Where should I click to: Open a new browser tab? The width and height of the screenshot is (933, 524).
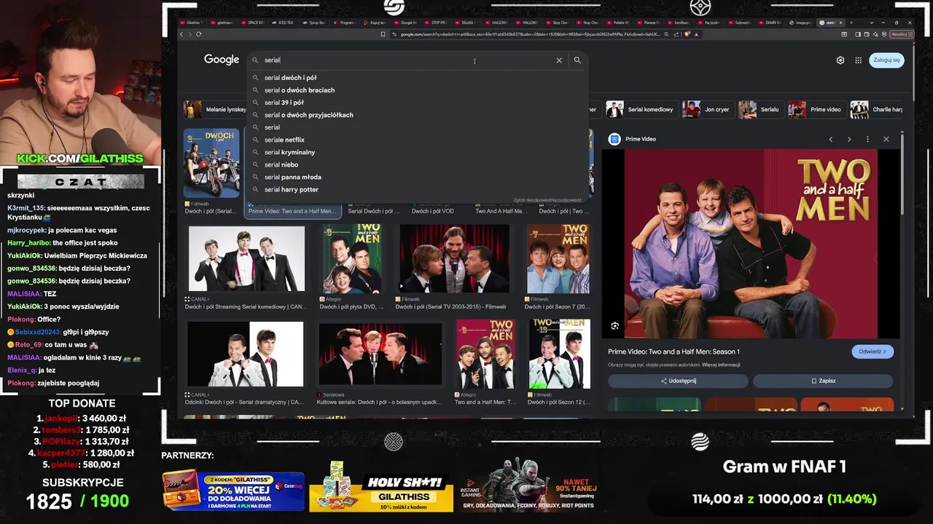coord(850,23)
